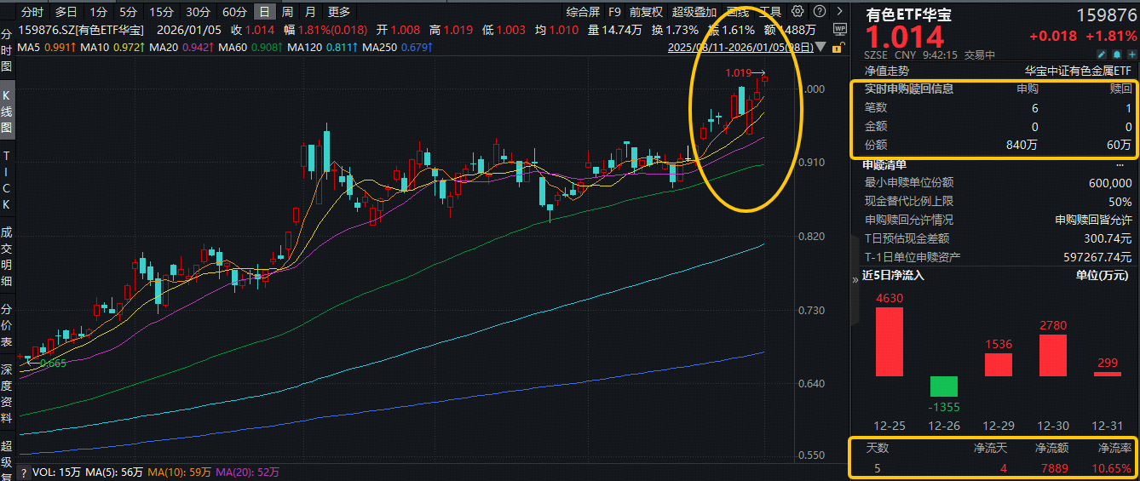Click the VOL indicator help icon
This screenshot has width=1140, height=481.
point(22,472)
